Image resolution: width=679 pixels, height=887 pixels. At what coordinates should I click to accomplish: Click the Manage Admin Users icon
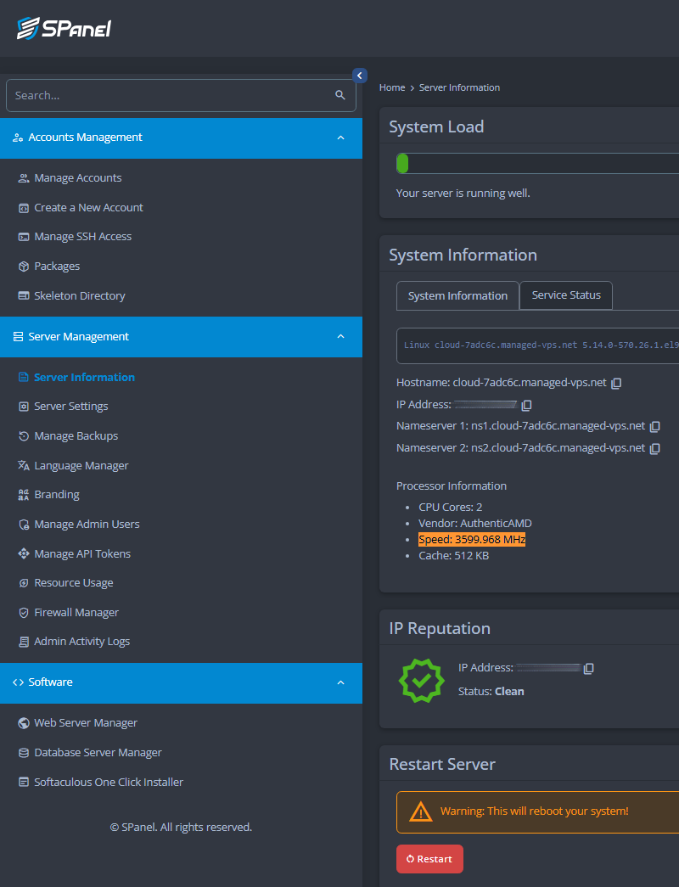click(24, 525)
